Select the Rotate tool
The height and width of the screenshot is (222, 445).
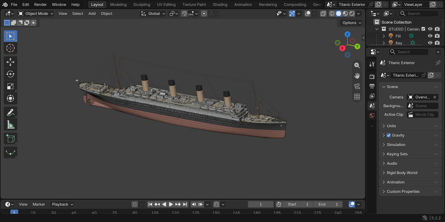(x=10, y=74)
